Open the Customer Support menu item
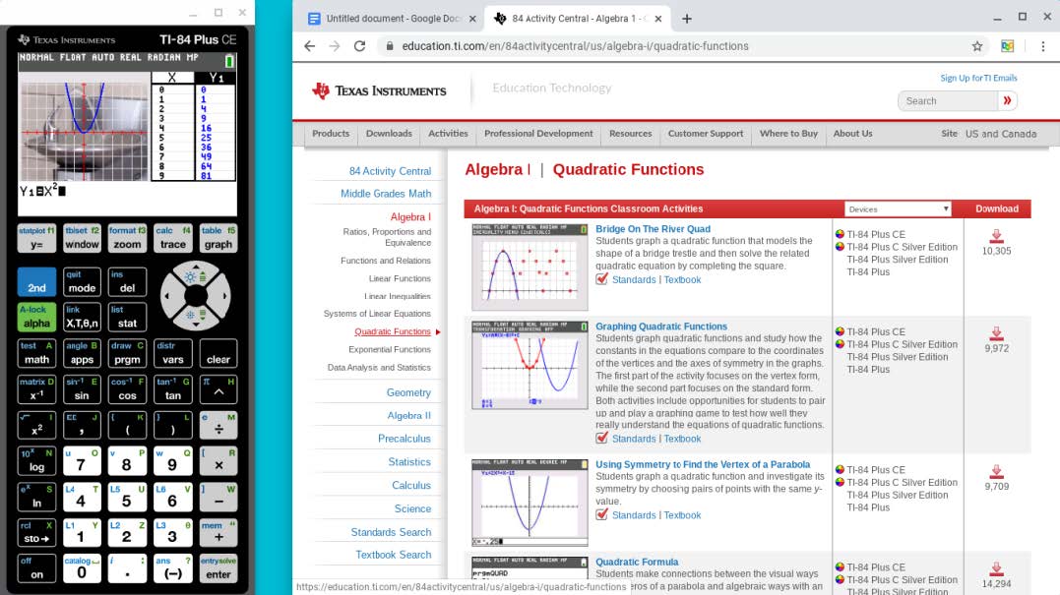 tap(705, 134)
